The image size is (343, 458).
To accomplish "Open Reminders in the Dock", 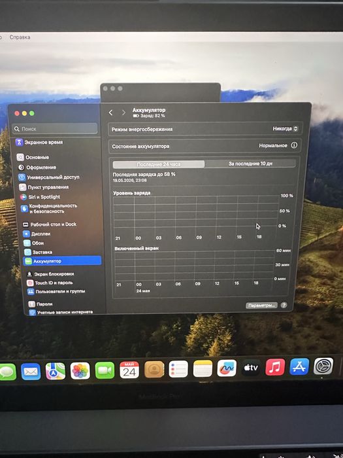I will (x=178, y=369).
